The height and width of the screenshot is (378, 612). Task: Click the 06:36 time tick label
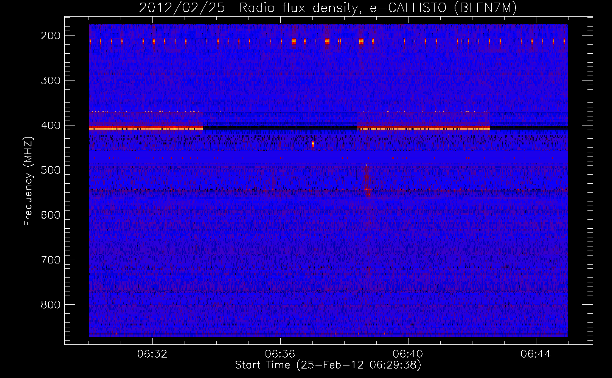(x=280, y=354)
